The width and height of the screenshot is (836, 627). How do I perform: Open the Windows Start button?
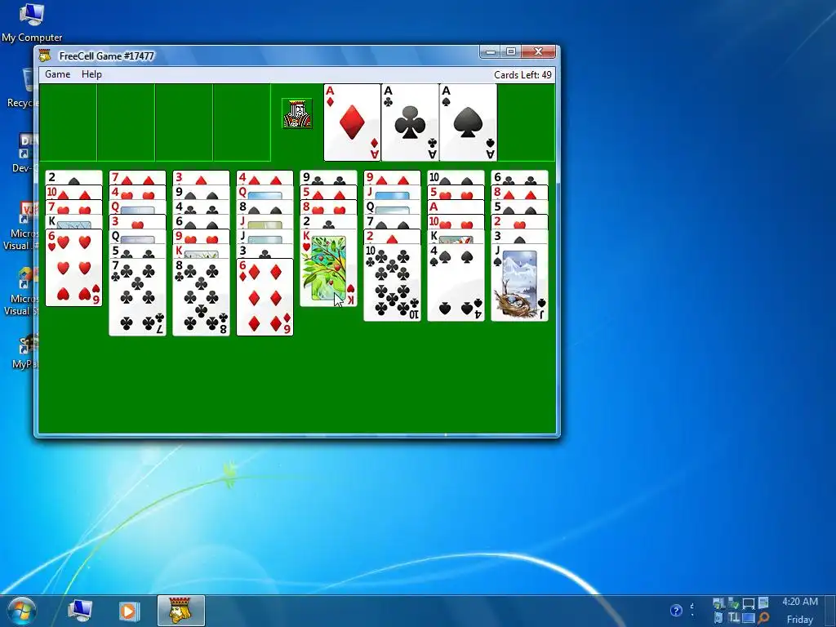(x=20, y=611)
